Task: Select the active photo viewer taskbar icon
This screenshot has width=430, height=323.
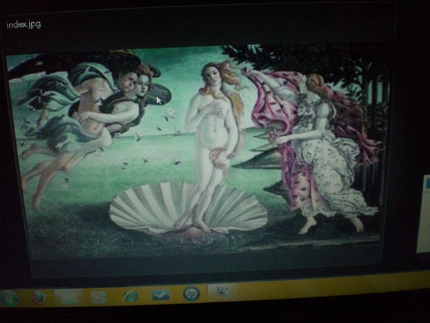Action: click(x=223, y=293)
